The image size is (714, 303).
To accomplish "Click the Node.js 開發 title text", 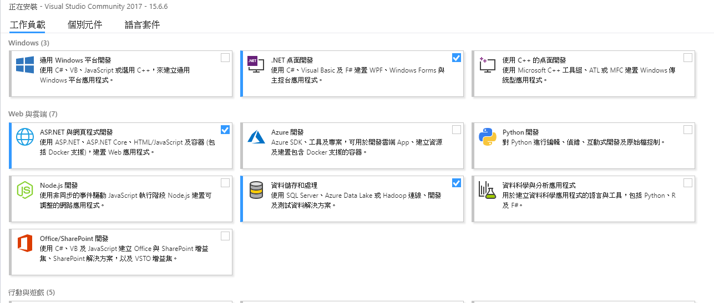I will 59,186.
